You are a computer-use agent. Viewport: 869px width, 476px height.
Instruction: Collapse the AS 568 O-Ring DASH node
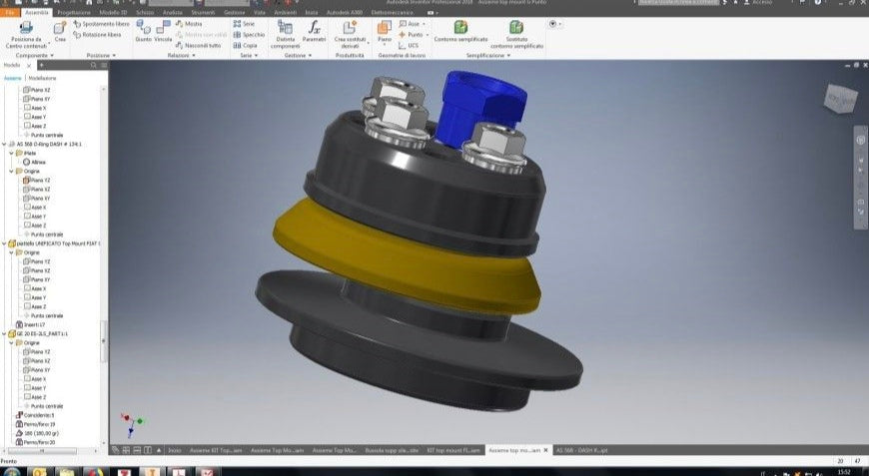tap(5, 144)
